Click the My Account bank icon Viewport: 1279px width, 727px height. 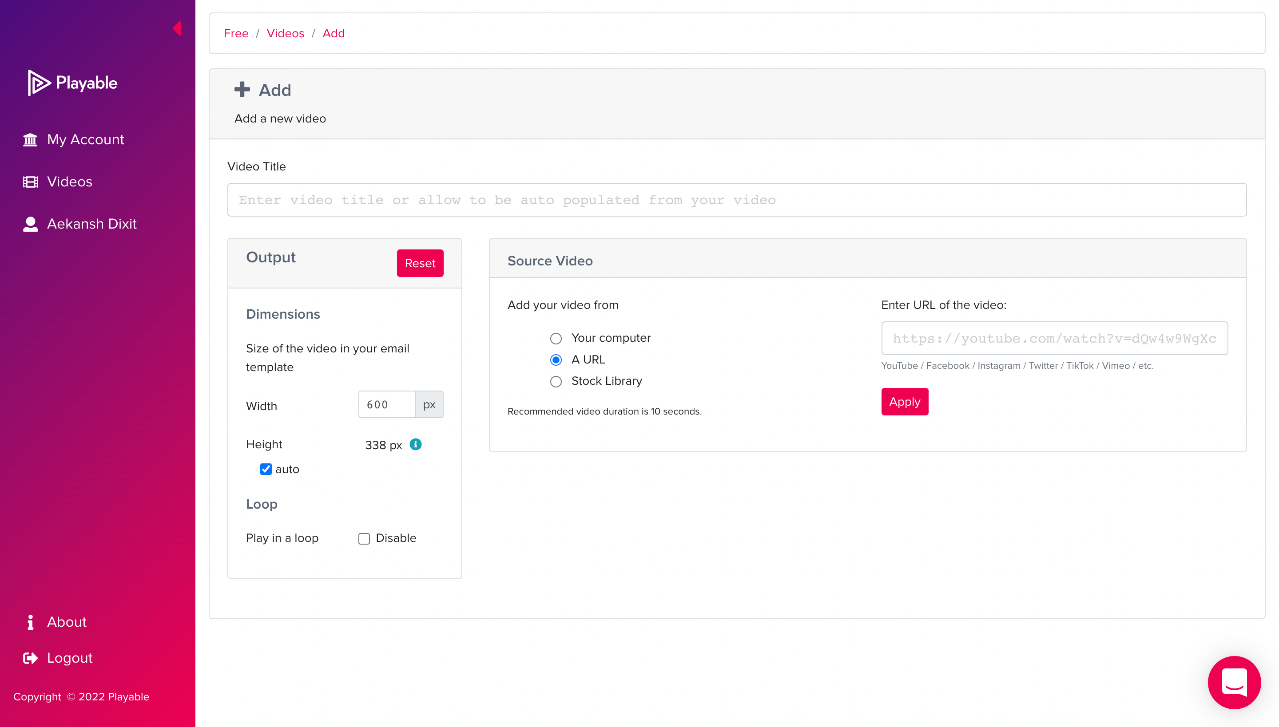30,140
